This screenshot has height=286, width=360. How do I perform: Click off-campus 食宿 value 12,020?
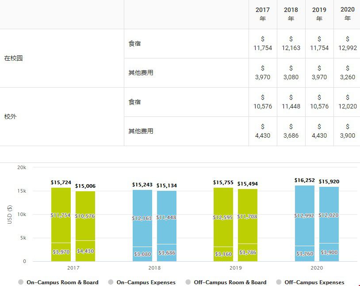[347, 102]
